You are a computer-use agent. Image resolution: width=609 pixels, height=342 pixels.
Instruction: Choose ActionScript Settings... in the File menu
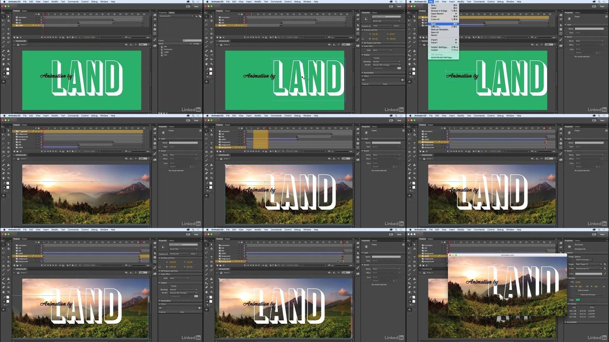(444, 57)
